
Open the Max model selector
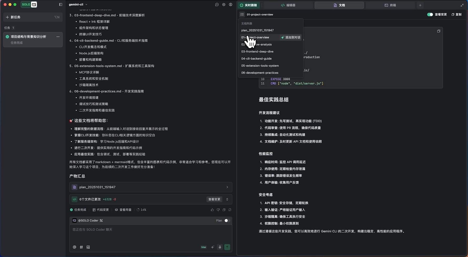(204, 247)
